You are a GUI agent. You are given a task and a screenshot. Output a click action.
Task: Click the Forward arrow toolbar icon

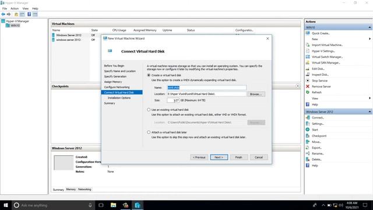tap(9, 15)
